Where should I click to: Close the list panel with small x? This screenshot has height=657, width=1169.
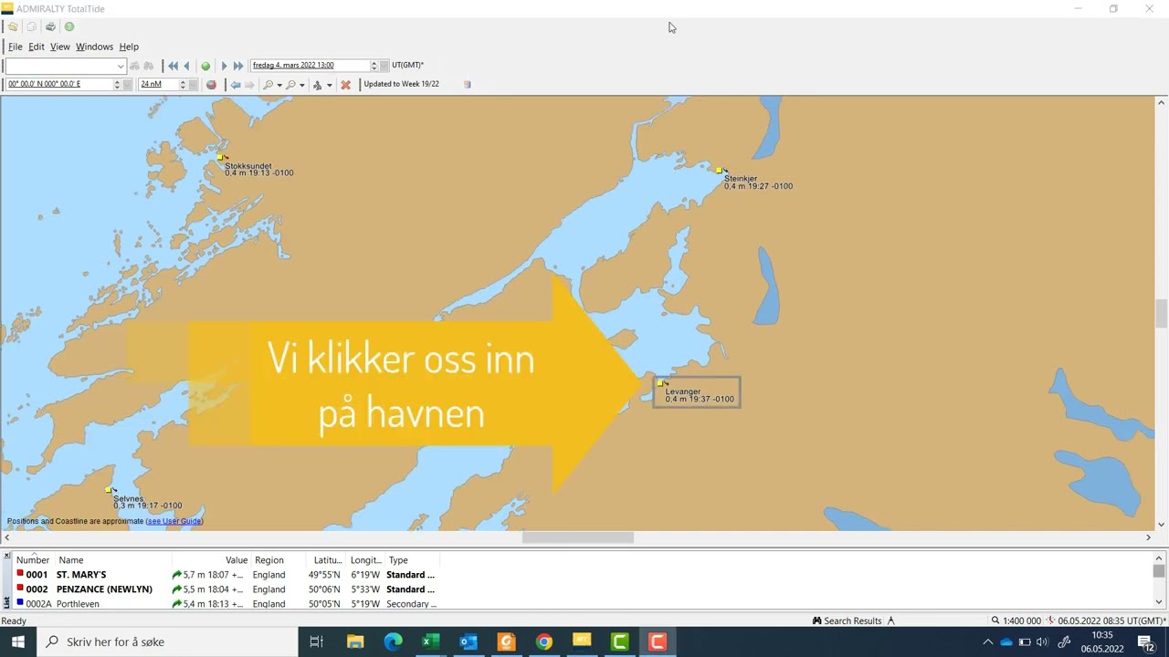pyautogui.click(x=6, y=556)
